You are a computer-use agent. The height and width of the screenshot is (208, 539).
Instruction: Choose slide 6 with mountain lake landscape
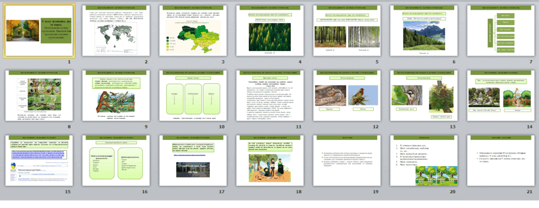(x=424, y=30)
